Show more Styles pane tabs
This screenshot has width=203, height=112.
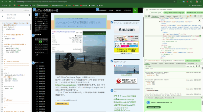pos(196,64)
